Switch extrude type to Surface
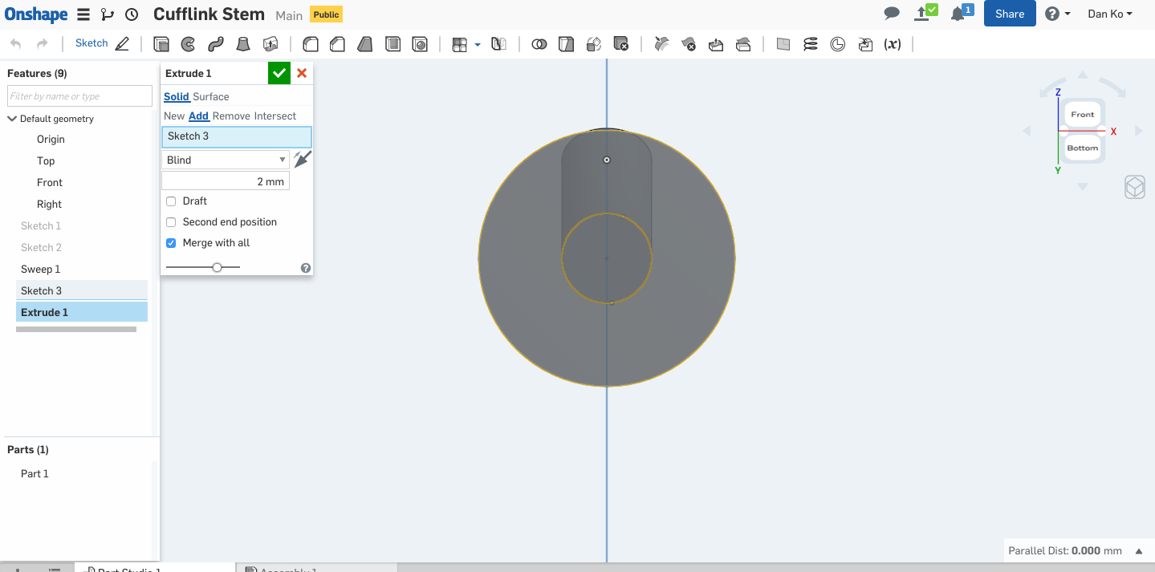This screenshot has height=572, width=1155. 211,96
